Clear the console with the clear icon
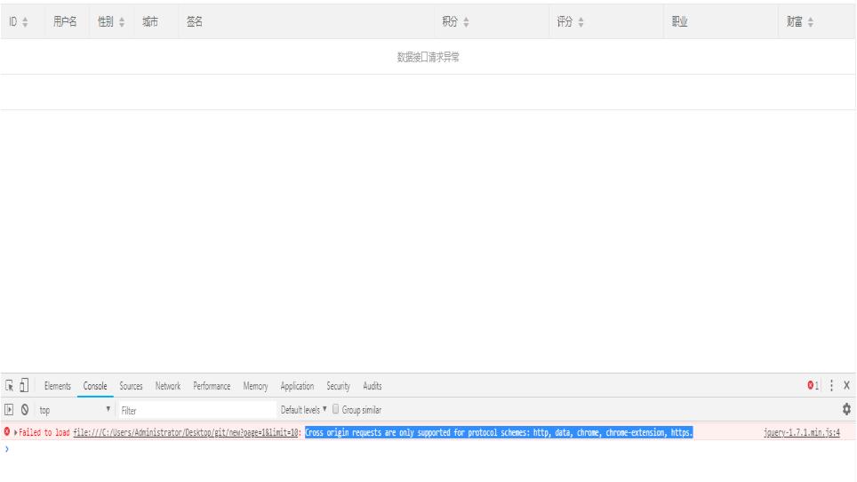The height and width of the screenshot is (482, 857). pyautogui.click(x=26, y=411)
